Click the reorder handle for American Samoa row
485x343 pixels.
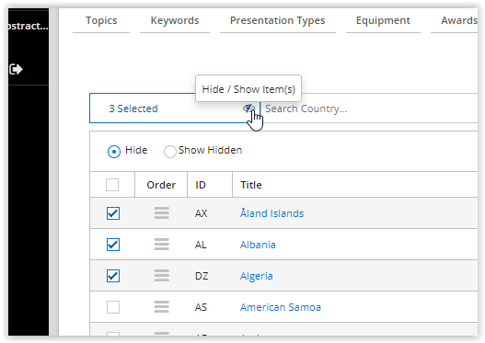161,307
